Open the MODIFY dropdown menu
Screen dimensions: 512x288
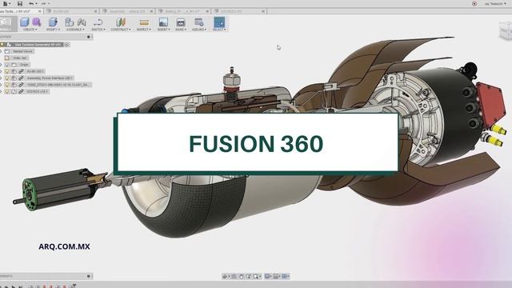tap(53, 30)
